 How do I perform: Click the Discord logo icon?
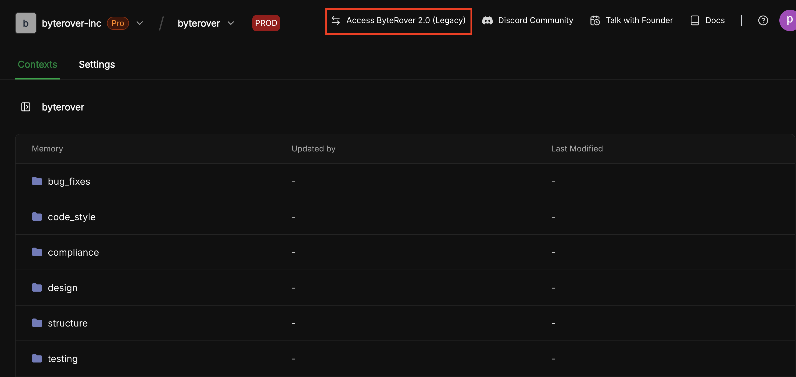pyautogui.click(x=487, y=20)
